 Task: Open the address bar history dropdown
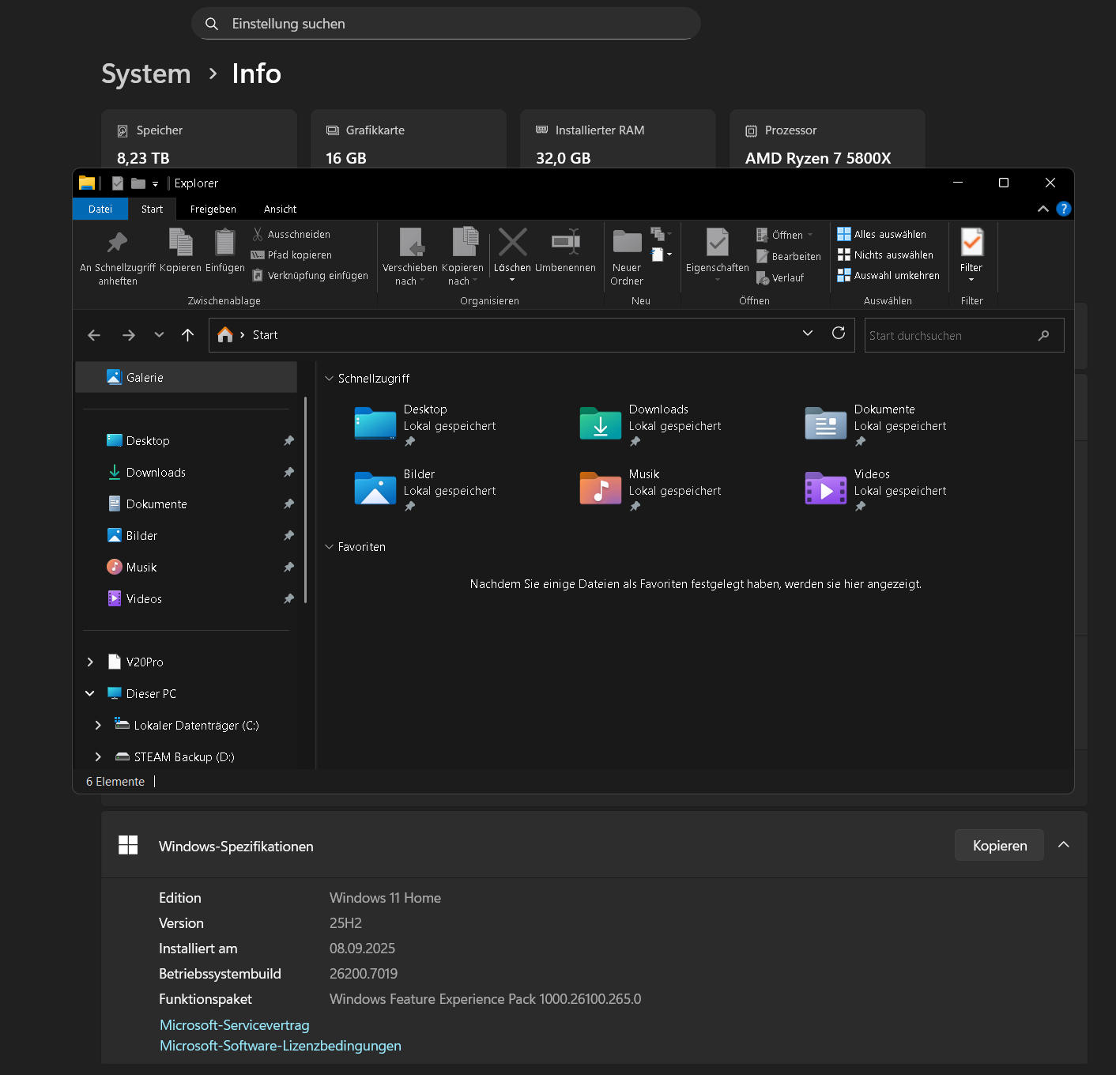point(808,333)
